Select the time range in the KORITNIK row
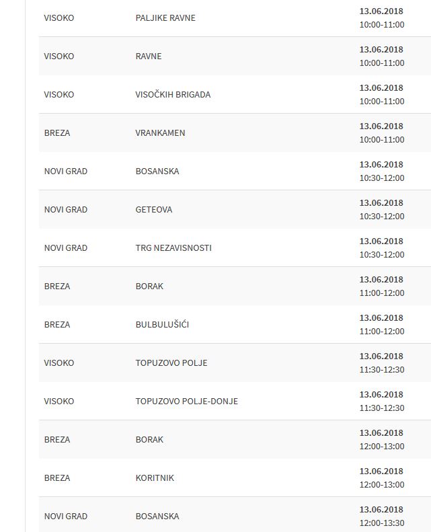This screenshot has width=431, height=532. (382, 485)
